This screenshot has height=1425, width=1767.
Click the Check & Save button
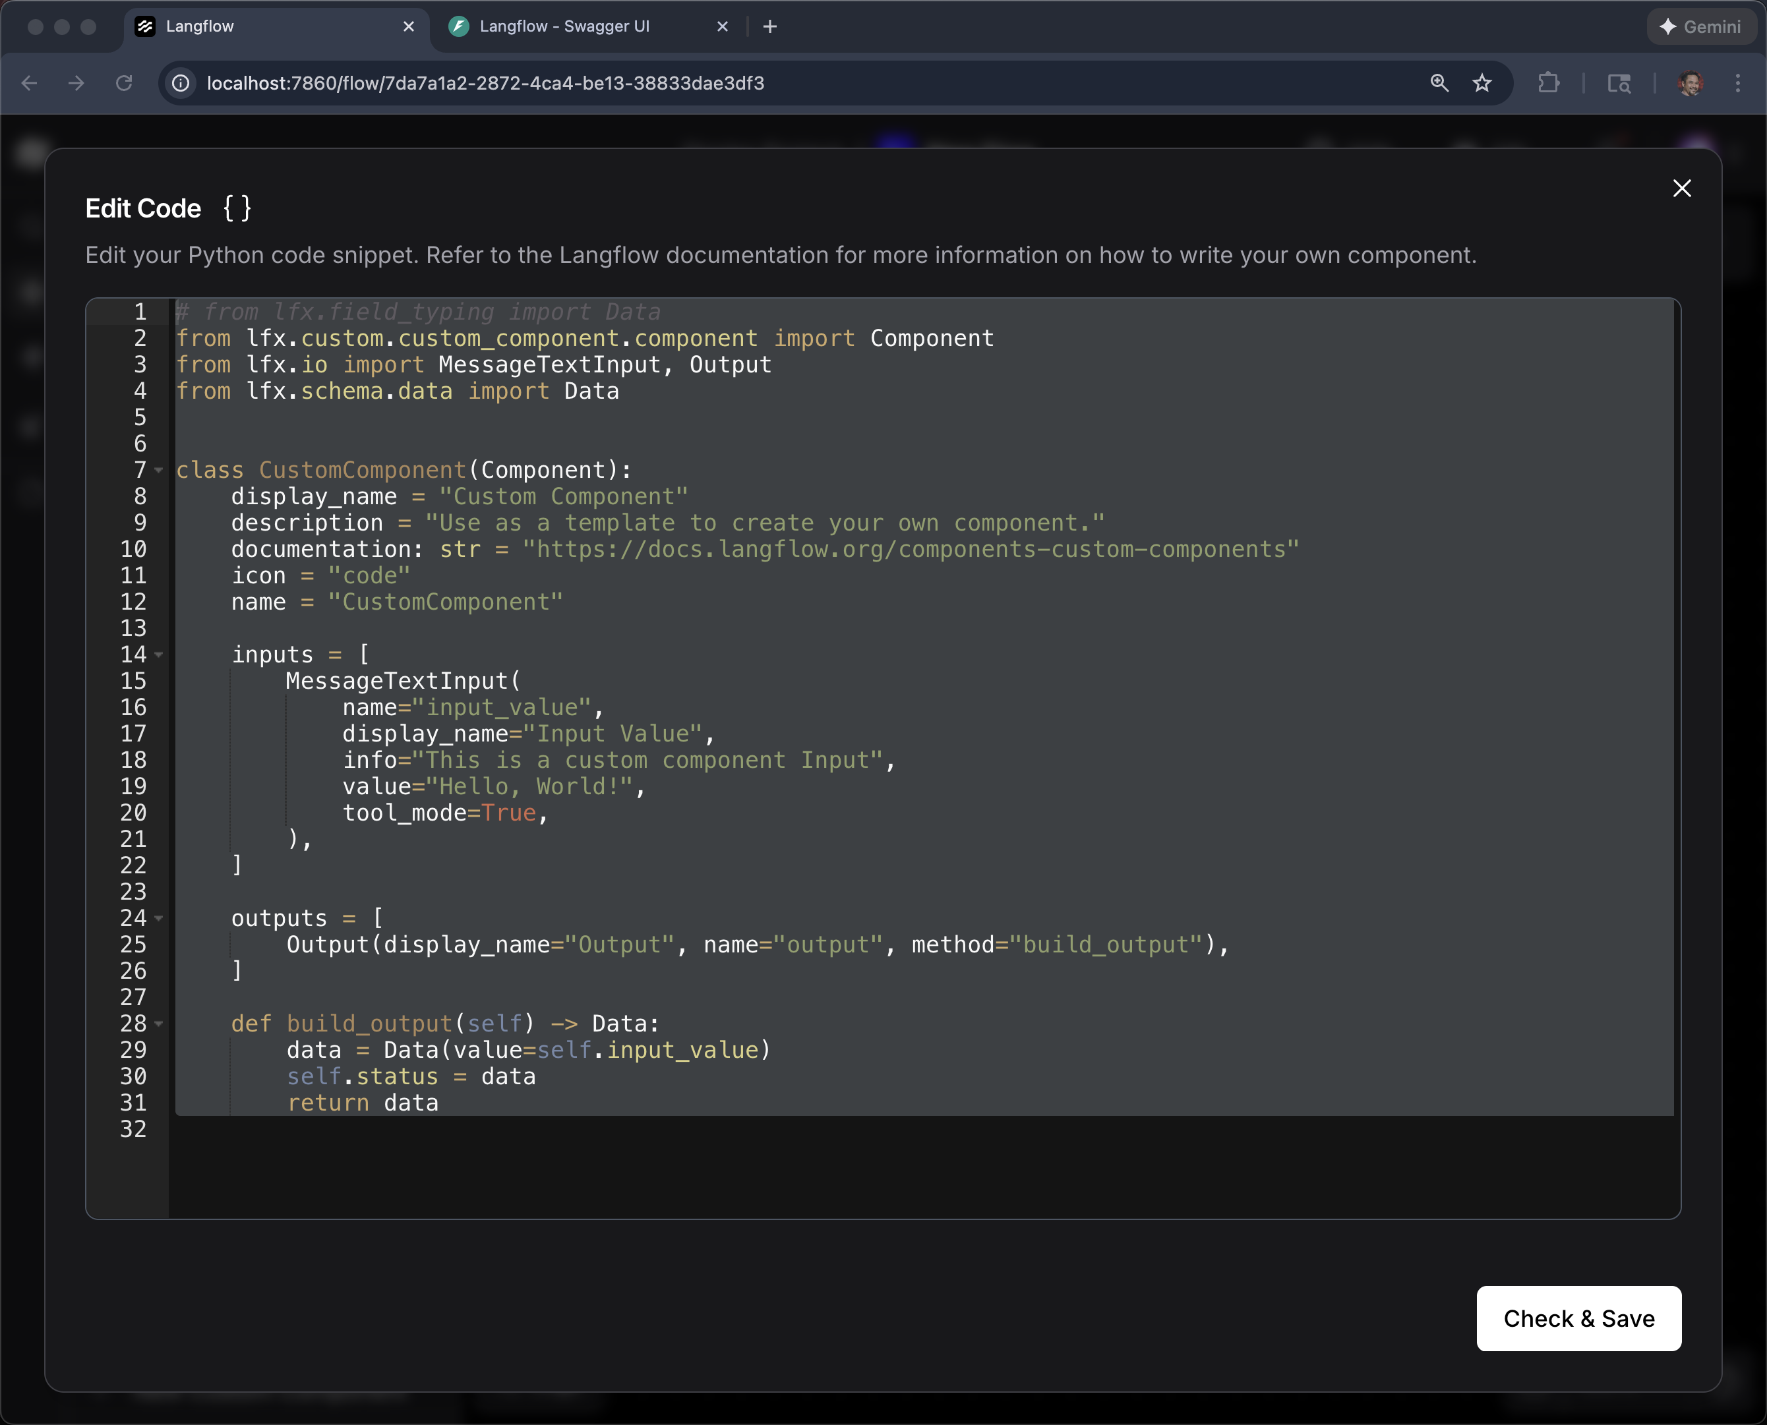tap(1578, 1319)
